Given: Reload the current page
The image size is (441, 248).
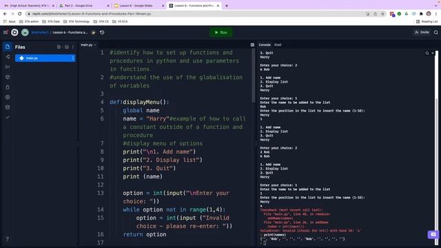Looking at the screenshot, I should coord(20,14).
